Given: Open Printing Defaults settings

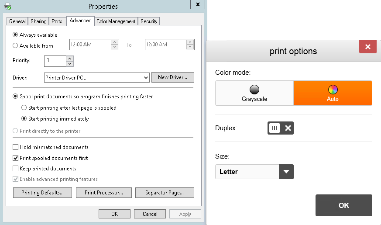Looking at the screenshot, I should 43,193.
